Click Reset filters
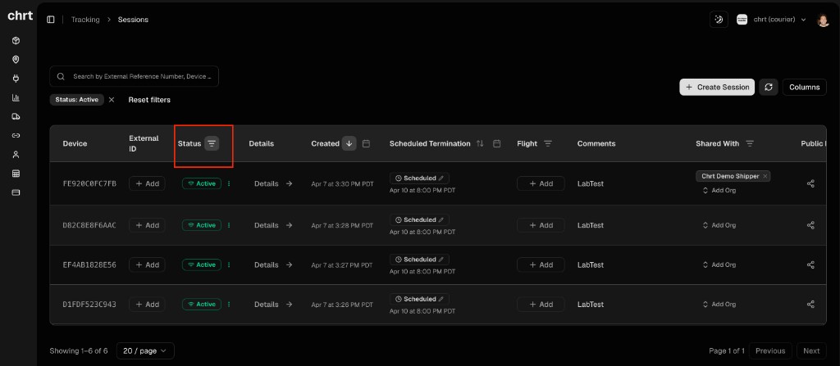This screenshot has width=840, height=366. pos(149,100)
